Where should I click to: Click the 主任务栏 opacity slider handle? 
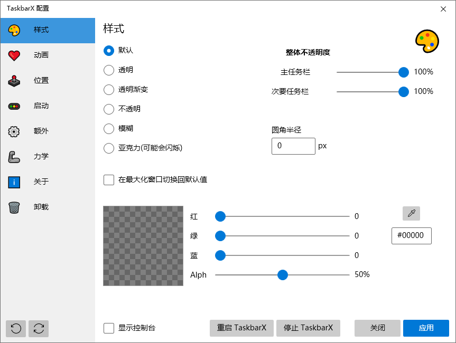click(404, 72)
